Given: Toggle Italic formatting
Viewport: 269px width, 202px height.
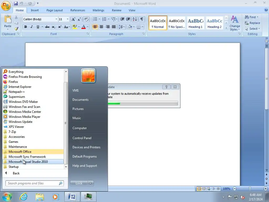Looking at the screenshot, I should [32, 27].
